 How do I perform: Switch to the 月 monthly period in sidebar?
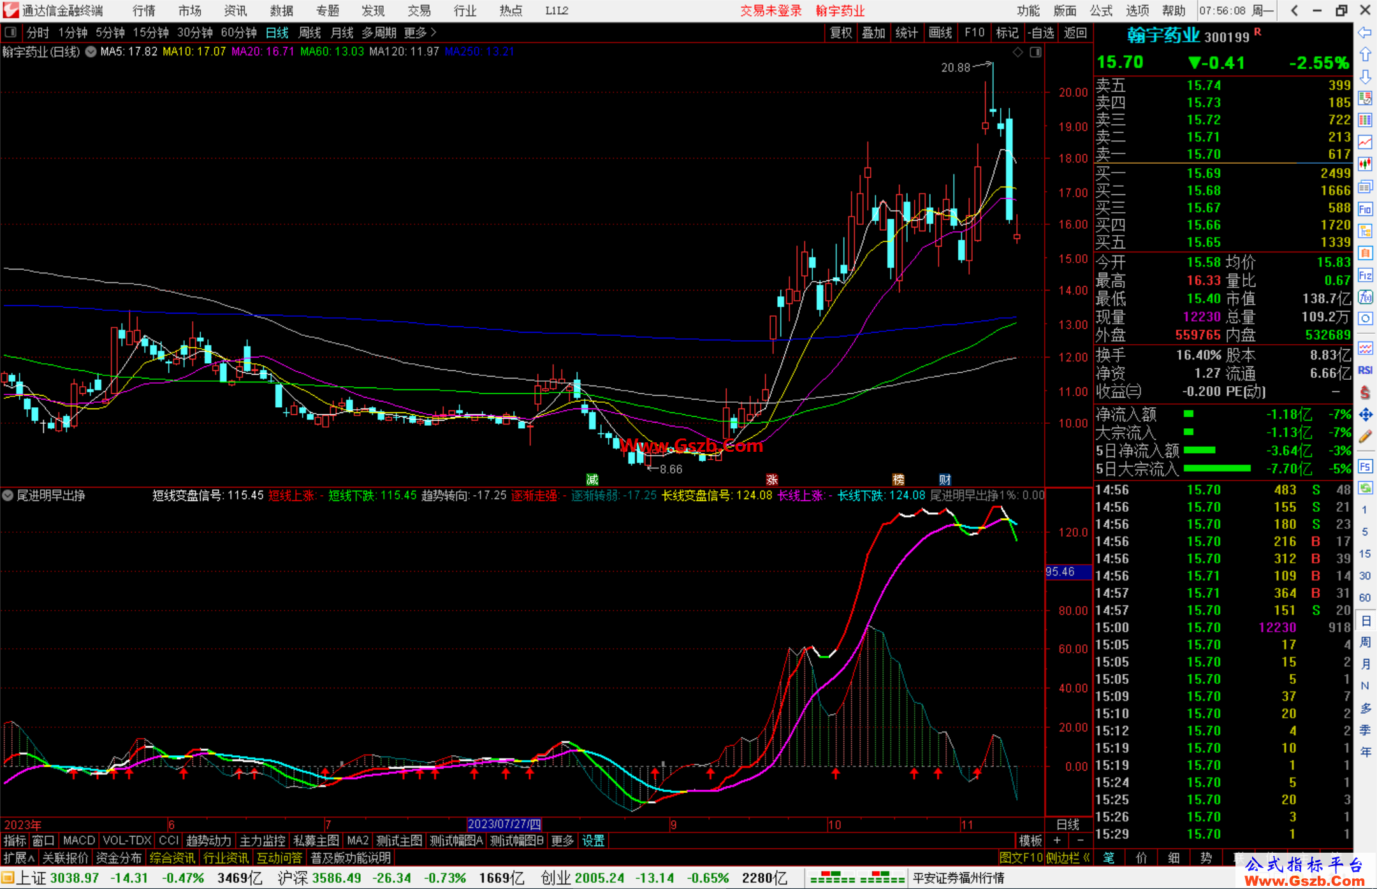tap(1365, 664)
